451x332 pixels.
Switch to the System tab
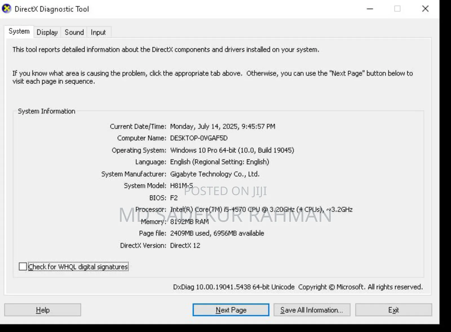click(x=19, y=31)
